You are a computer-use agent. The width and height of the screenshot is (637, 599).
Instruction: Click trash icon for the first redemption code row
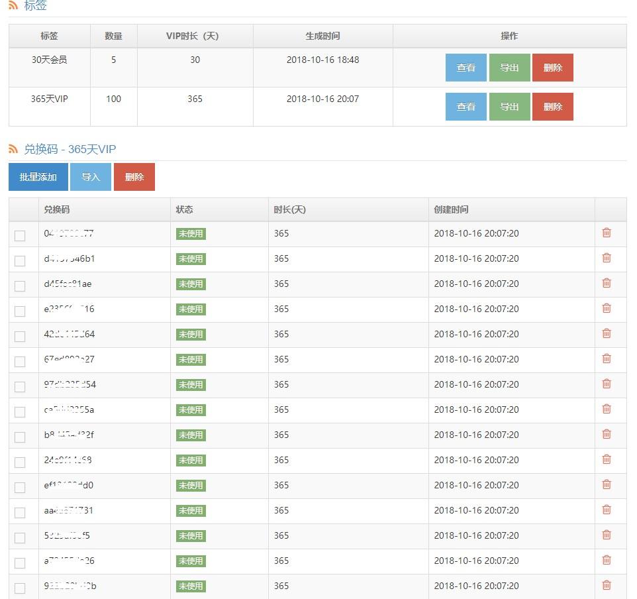pyautogui.click(x=606, y=233)
